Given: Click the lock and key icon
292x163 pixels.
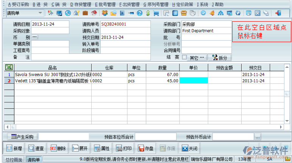Looking at the screenshot, I should coord(77,13).
